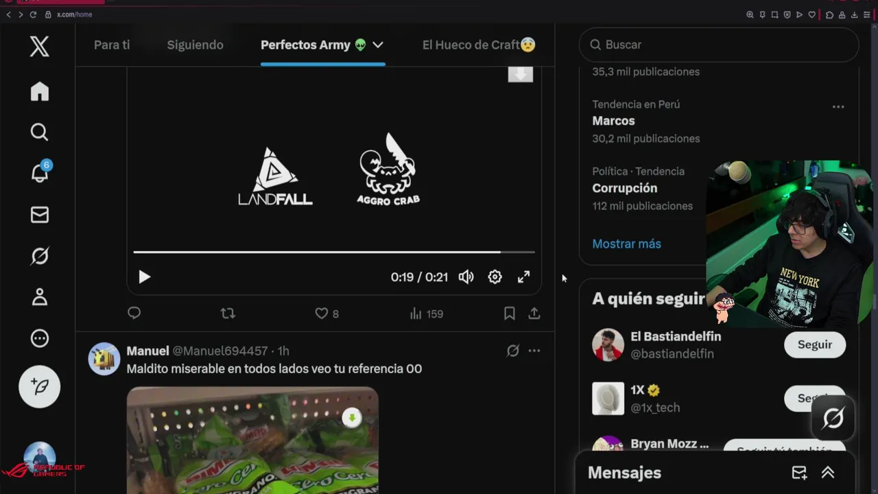Compose a new post with the feather button
878x494 pixels.
(x=39, y=386)
